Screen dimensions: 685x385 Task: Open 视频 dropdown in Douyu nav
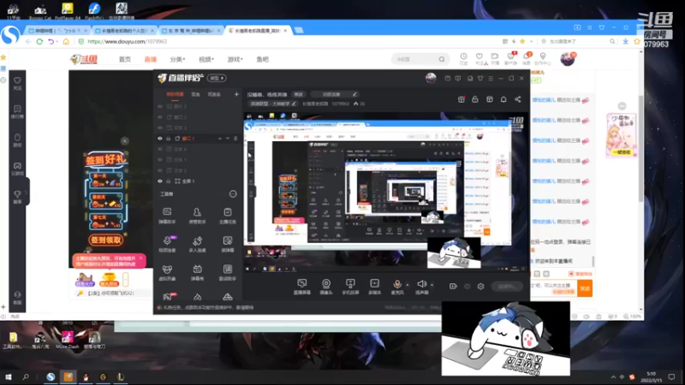click(206, 59)
